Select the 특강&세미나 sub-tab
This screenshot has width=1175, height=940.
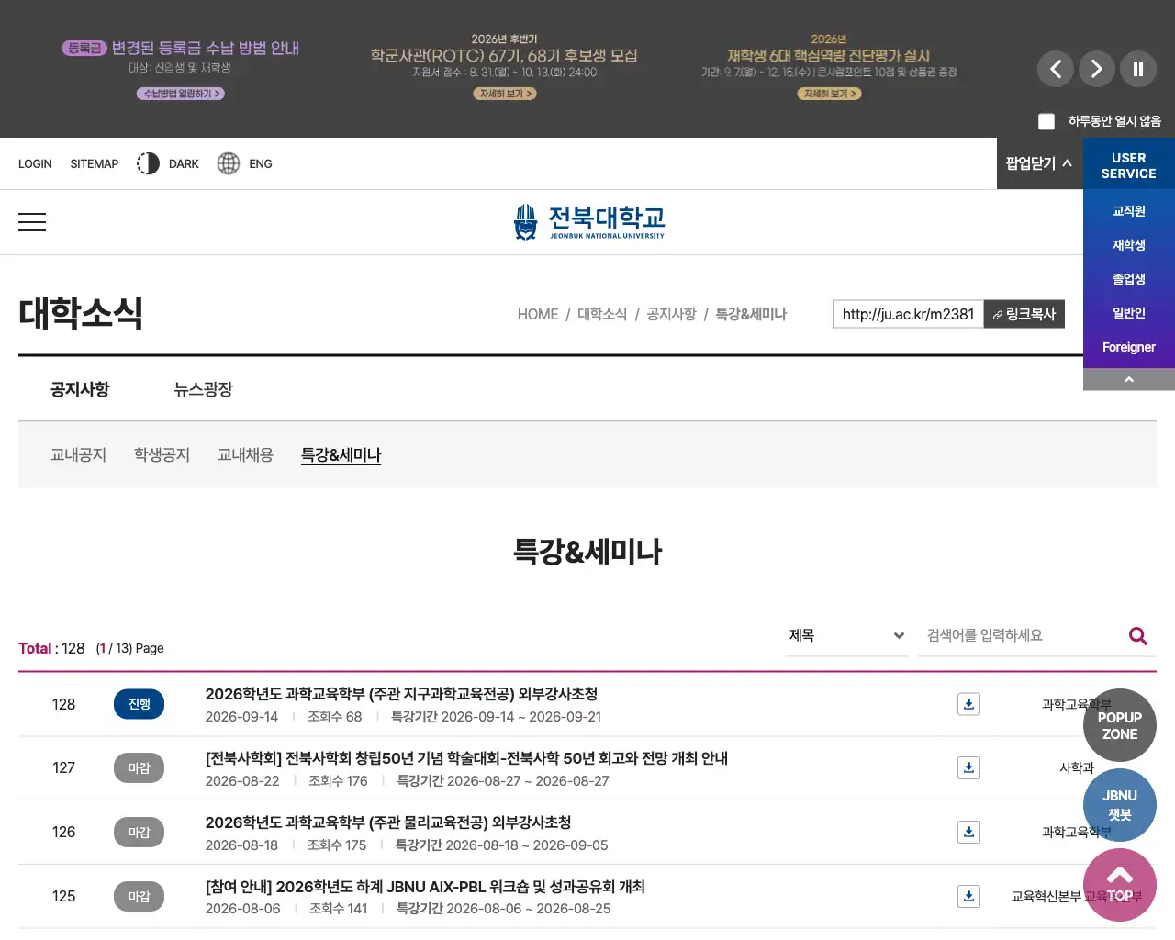(x=341, y=454)
